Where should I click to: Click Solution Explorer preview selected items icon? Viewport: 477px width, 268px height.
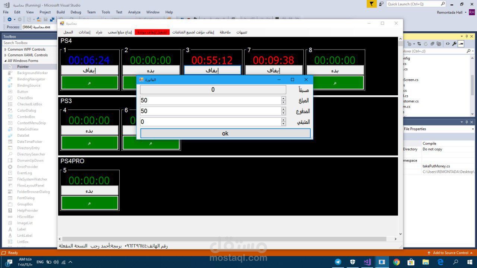[x=461, y=44]
